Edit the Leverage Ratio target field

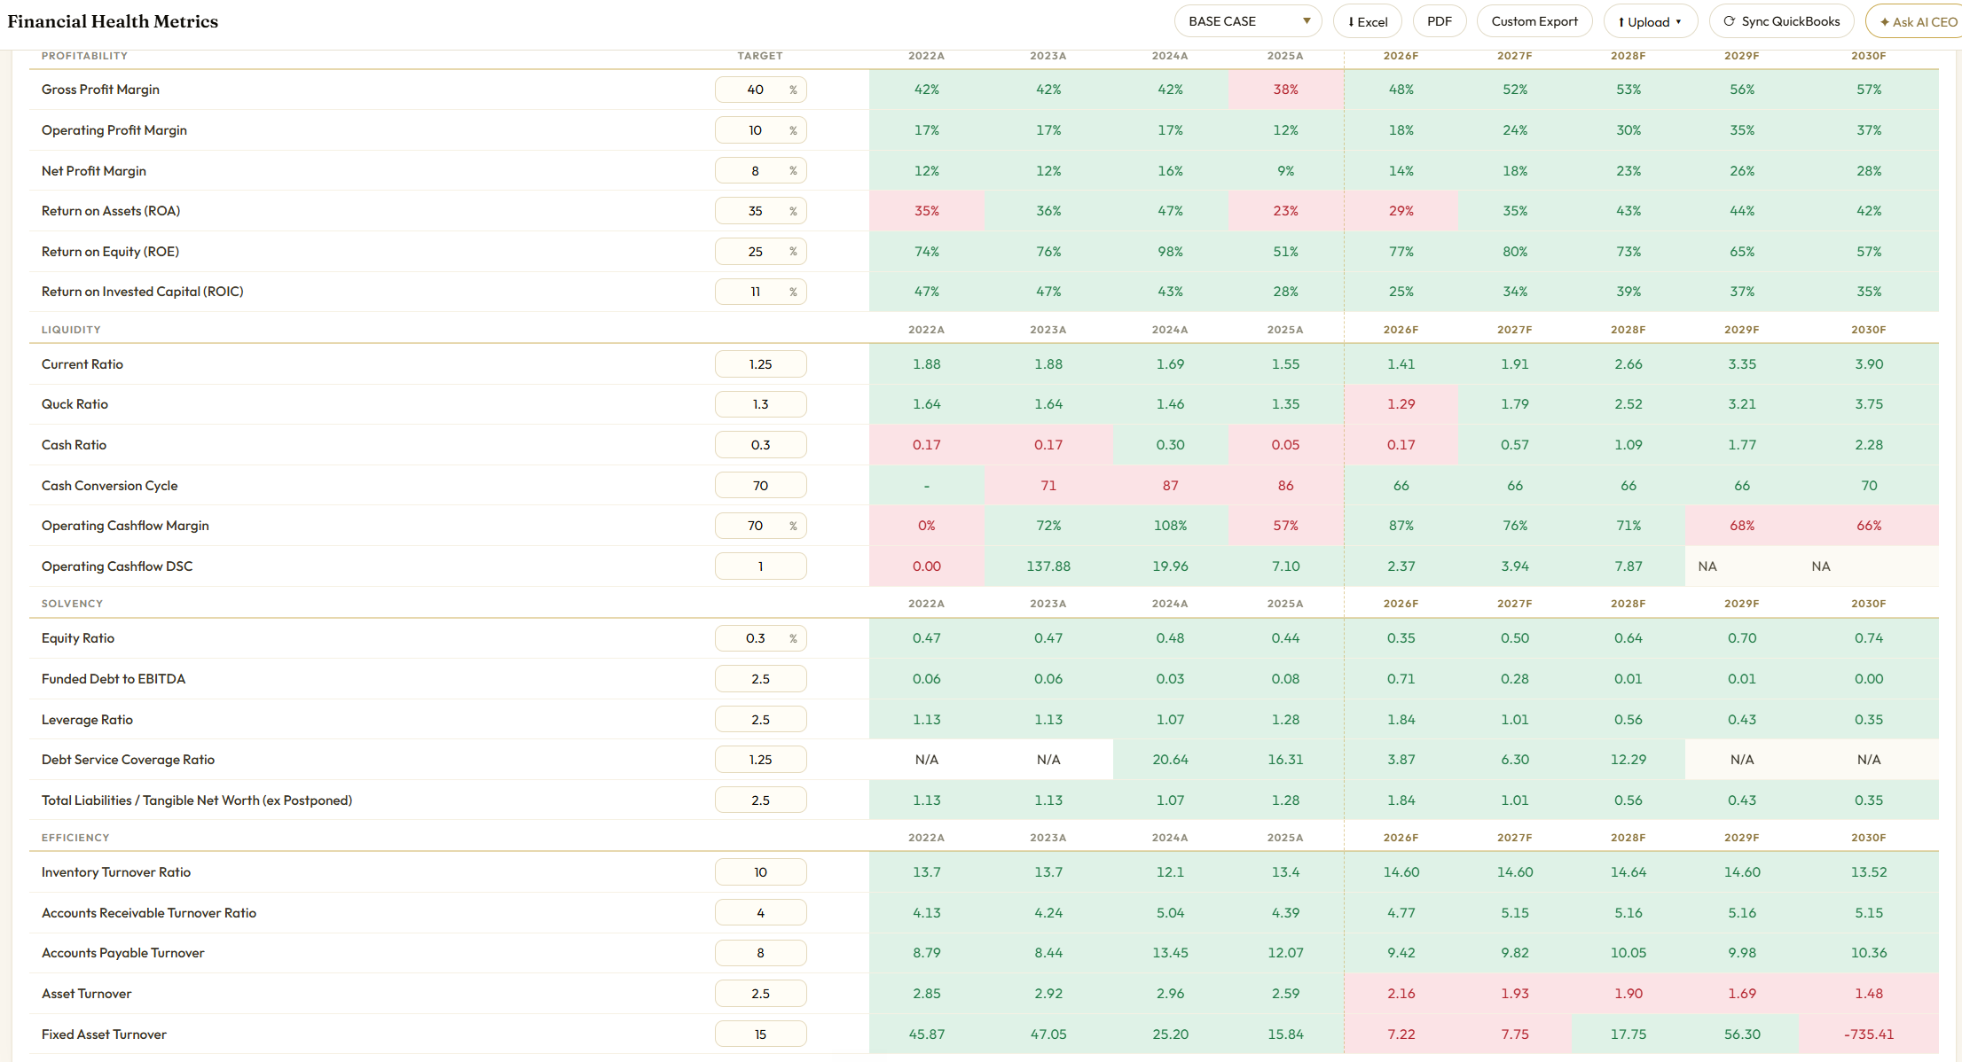tap(760, 720)
